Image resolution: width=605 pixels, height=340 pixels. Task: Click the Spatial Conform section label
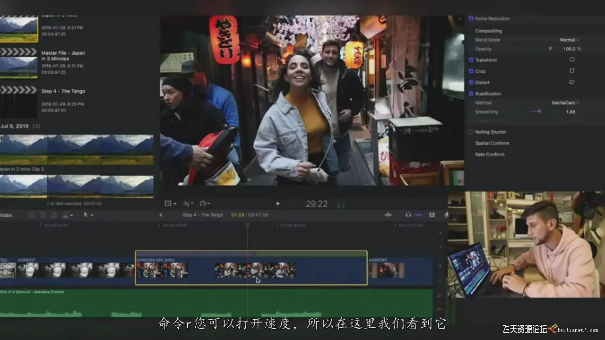click(492, 144)
